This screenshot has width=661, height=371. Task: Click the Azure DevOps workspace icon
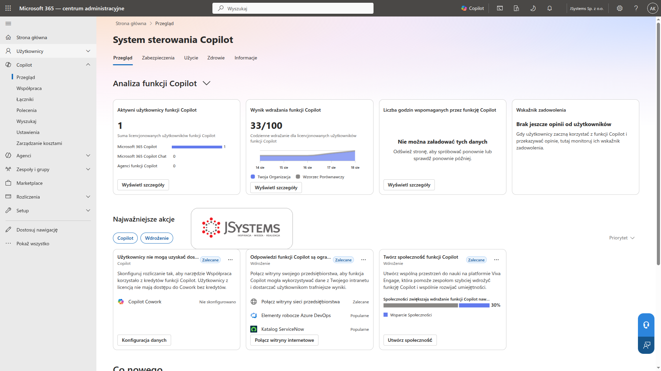254,315
